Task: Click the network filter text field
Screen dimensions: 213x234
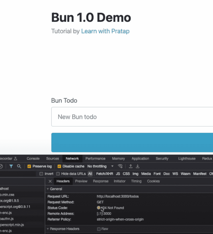Action: (x=18, y=174)
